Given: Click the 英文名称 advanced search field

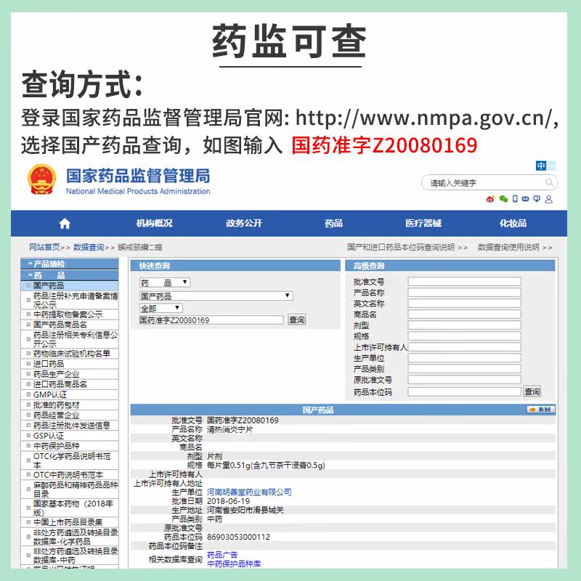Looking at the screenshot, I should (464, 304).
